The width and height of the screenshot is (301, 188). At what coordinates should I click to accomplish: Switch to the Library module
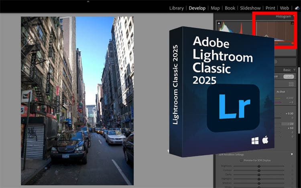pyautogui.click(x=177, y=8)
